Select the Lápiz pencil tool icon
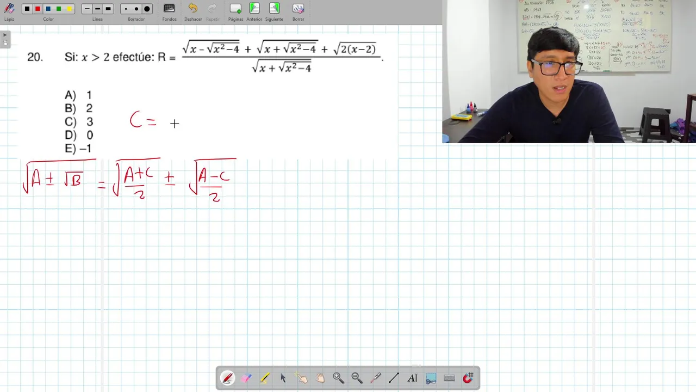 [9, 9]
